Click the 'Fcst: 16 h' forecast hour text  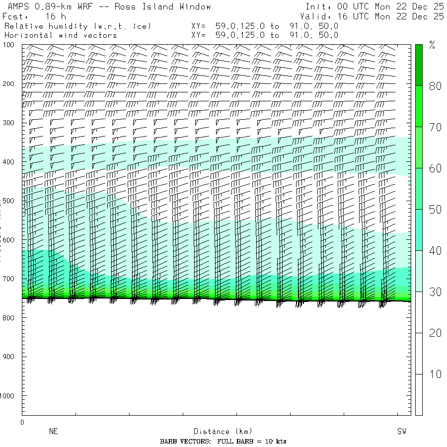point(34,16)
